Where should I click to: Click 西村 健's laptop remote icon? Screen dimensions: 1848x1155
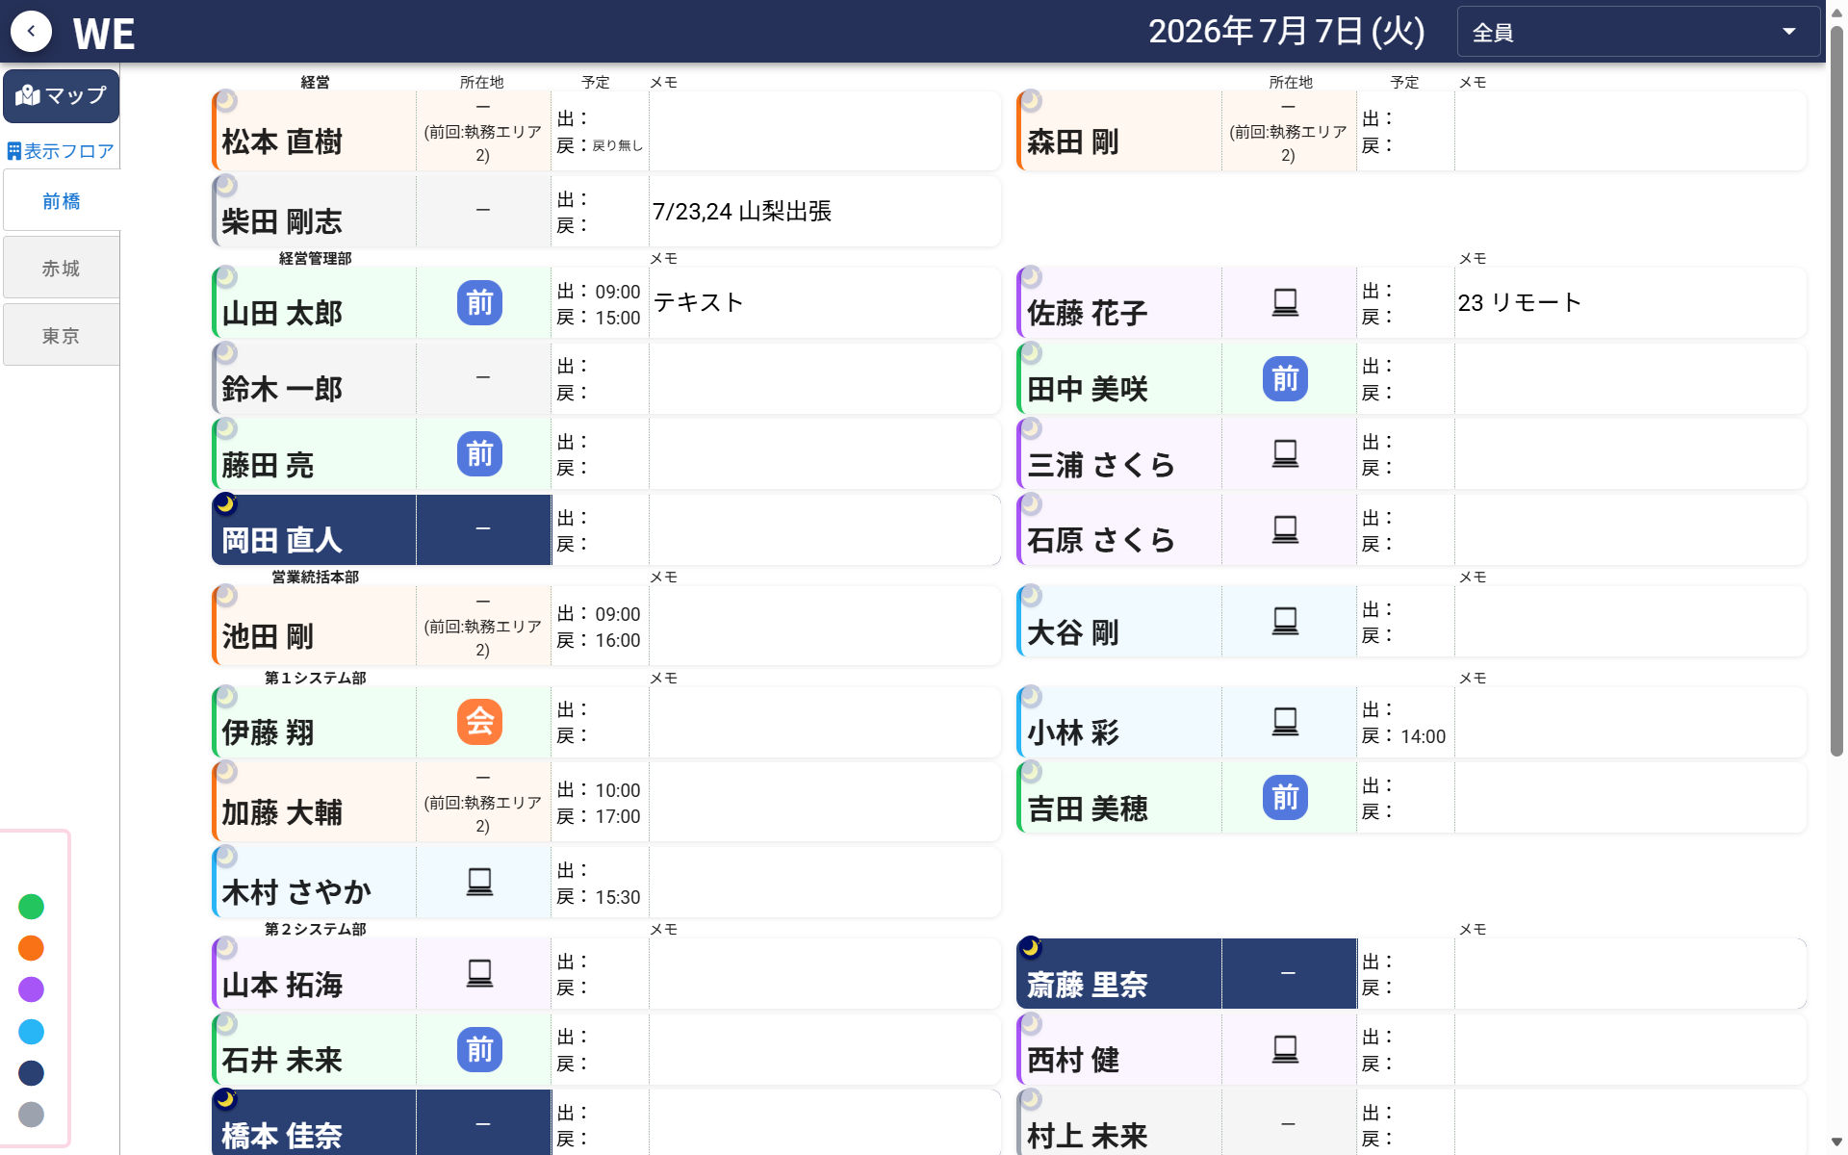point(1285,1049)
